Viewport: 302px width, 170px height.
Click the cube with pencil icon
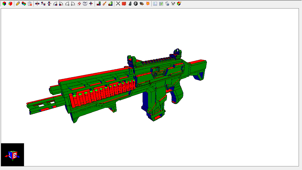pyautogui.click(x=179, y=4)
